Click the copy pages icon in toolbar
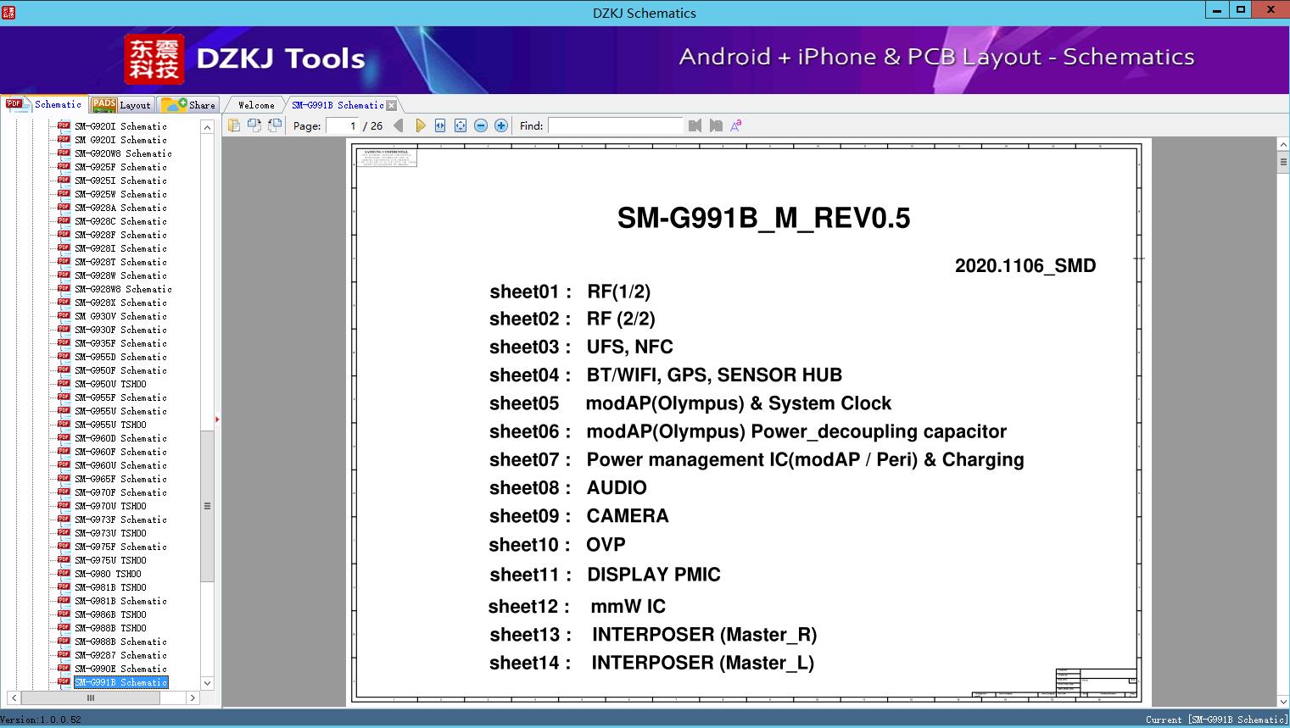The height and width of the screenshot is (728, 1290). [x=234, y=125]
